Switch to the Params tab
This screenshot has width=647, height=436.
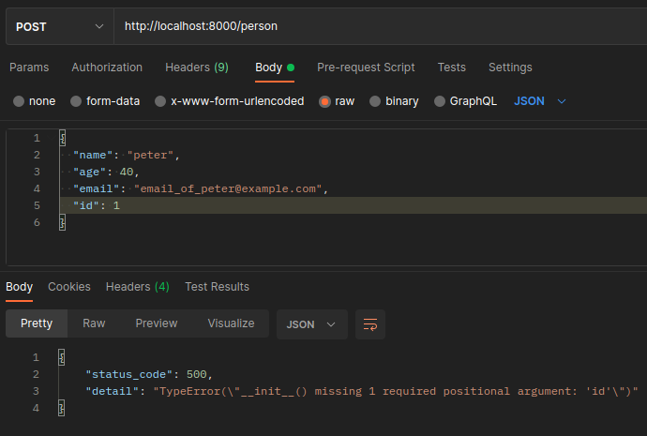(29, 68)
